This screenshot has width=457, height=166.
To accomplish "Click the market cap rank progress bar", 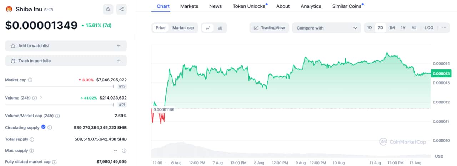I will point(59,86).
